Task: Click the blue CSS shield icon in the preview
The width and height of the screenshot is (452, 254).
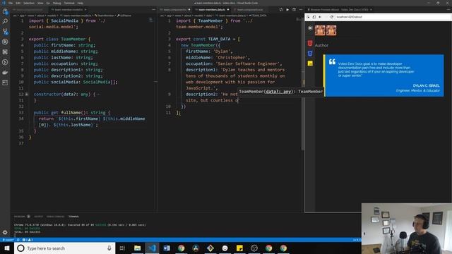Action: (x=310, y=54)
